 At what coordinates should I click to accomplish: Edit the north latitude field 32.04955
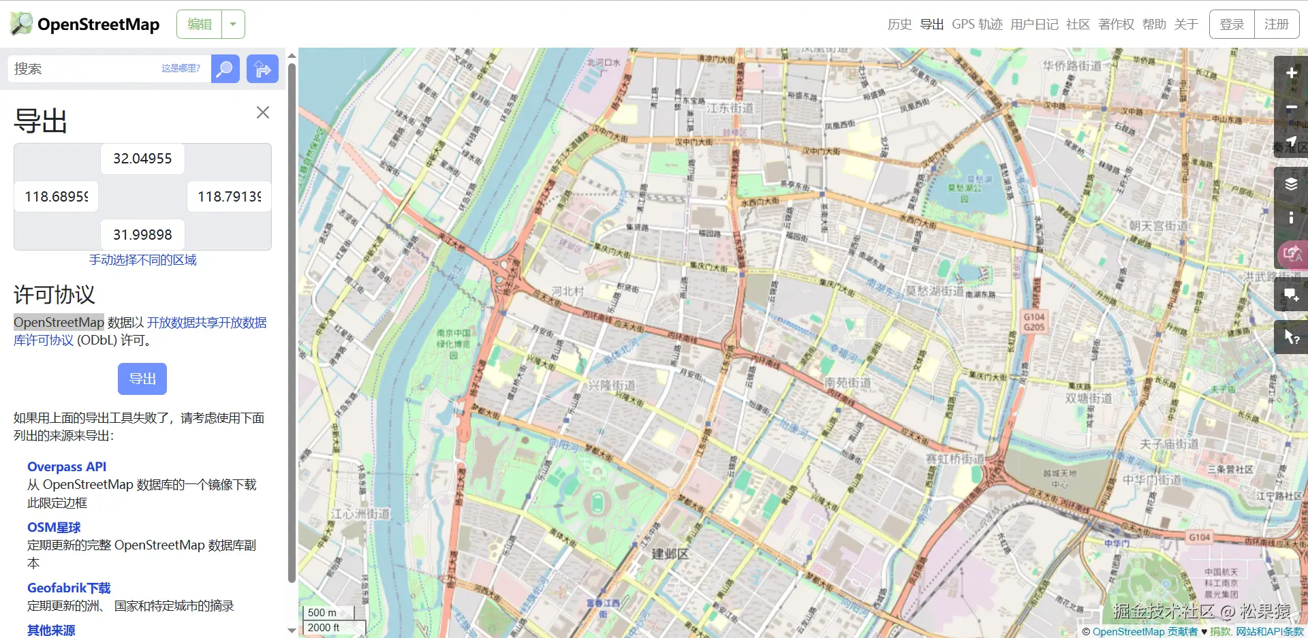click(x=142, y=159)
